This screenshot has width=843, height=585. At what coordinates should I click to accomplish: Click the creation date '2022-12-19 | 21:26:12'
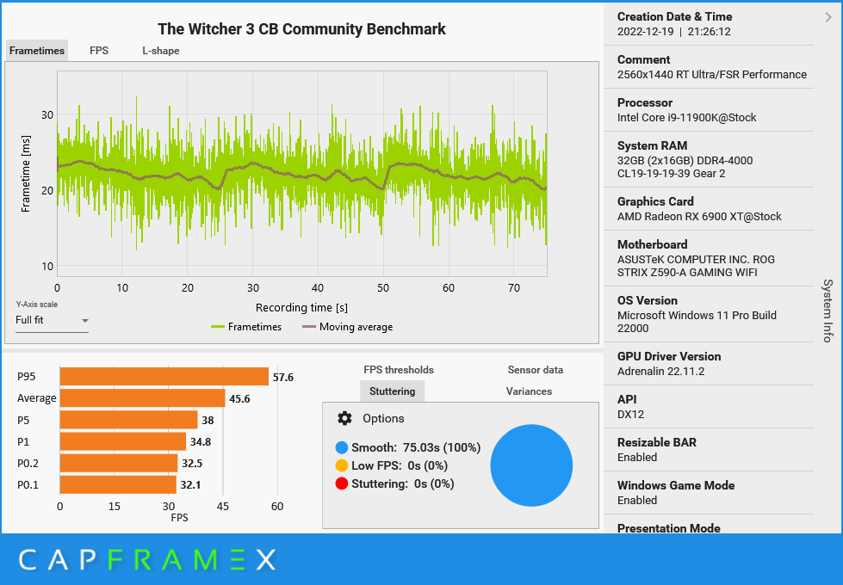[673, 31]
